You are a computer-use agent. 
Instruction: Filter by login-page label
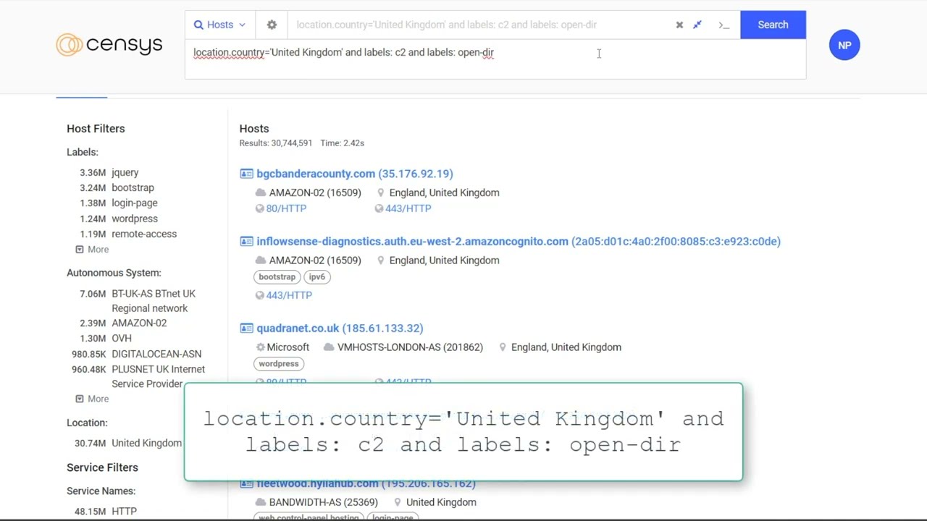point(134,203)
